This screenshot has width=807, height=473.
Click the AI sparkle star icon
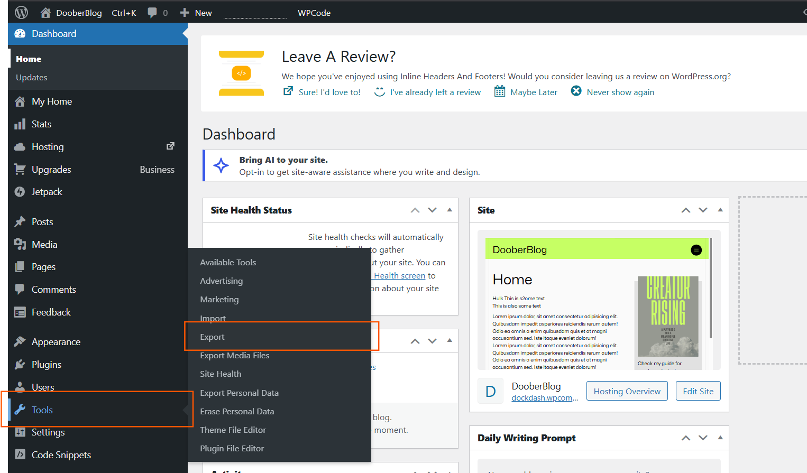click(x=221, y=165)
